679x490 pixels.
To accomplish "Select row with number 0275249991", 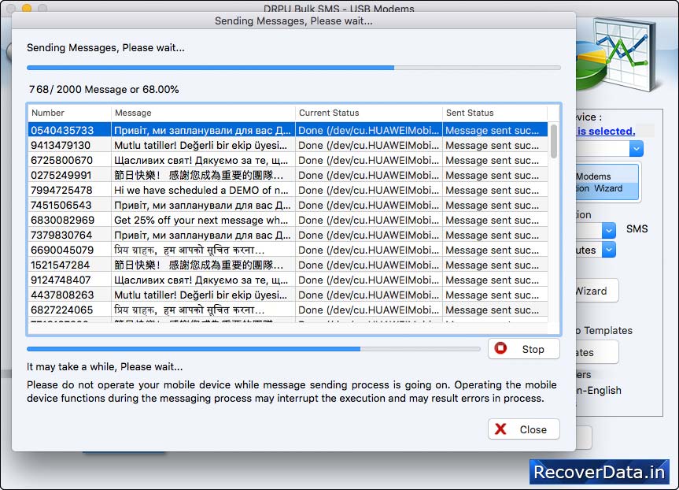I will (x=288, y=175).
